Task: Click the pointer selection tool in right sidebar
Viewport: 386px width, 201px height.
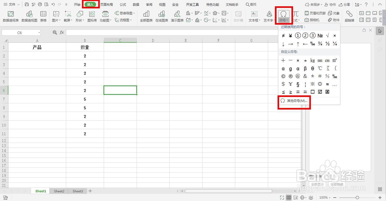Action: (x=380, y=31)
